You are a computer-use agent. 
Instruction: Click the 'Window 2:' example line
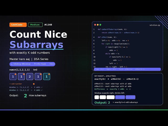26,90
